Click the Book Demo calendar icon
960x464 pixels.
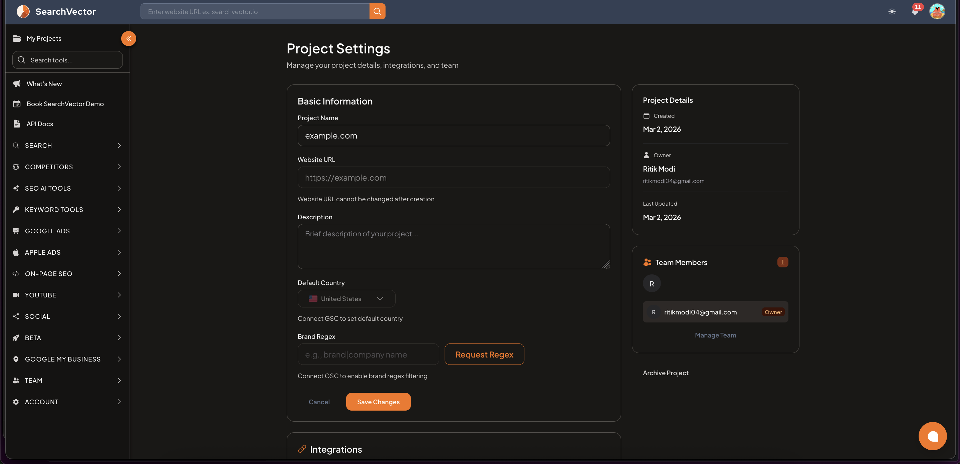tap(17, 103)
